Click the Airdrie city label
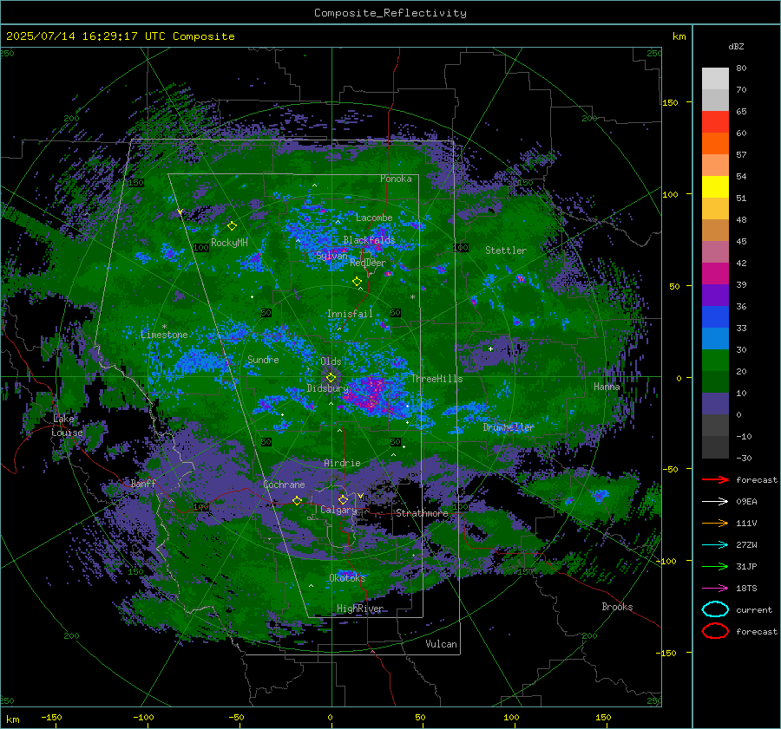Screen dimensions: 781x729 pos(342,463)
